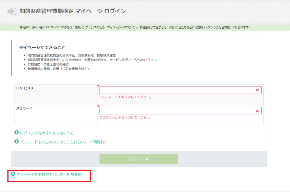Open the パスワード再発行 forgot password link
Viewport: 290px width, 192px height.
[x=63, y=142]
